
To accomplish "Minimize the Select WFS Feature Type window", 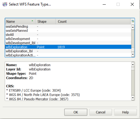I will (x=104, y=4).
